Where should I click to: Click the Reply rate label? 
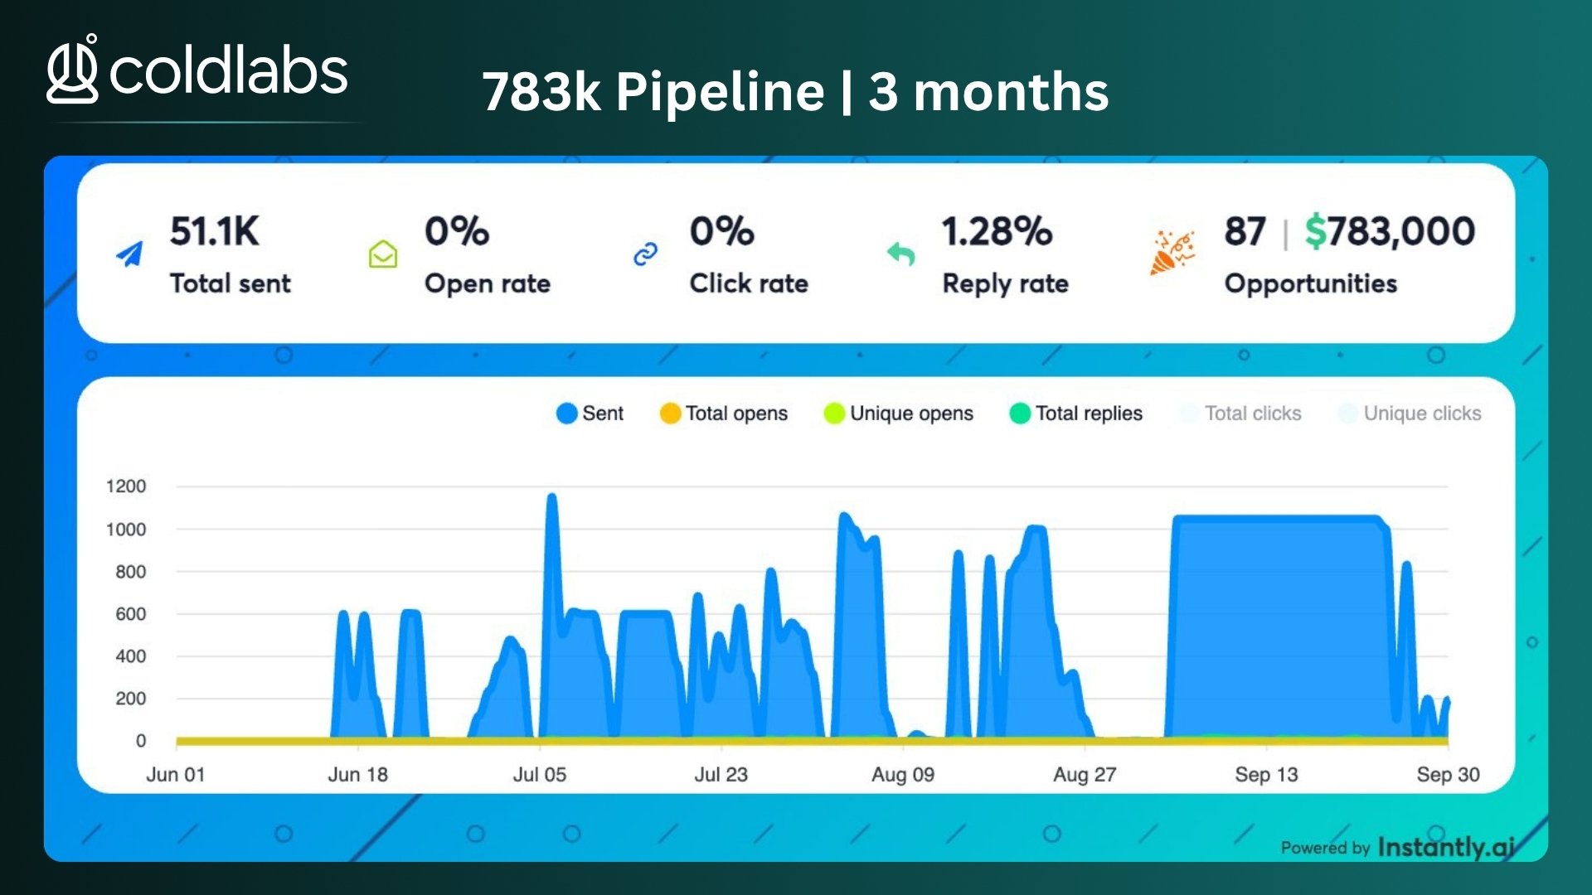(1006, 283)
